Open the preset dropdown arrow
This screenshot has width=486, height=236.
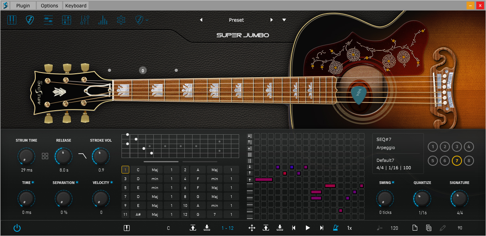pos(284,20)
